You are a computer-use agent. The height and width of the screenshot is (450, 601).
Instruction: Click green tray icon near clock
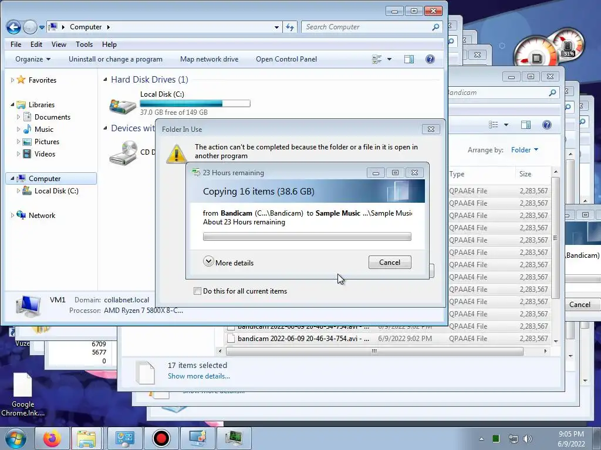496,438
